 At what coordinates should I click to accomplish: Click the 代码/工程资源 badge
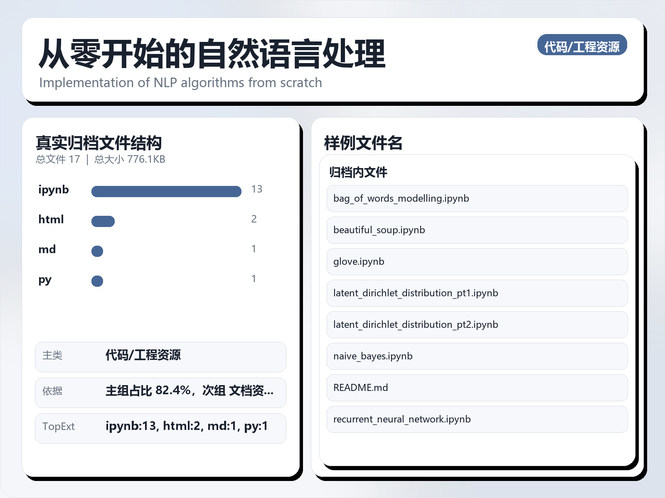(x=582, y=46)
